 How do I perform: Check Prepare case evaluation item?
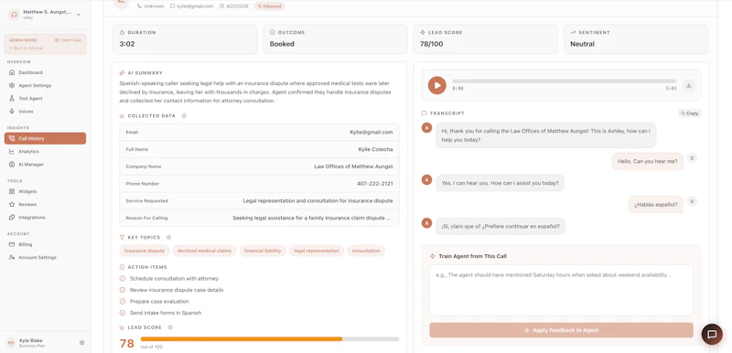(123, 301)
